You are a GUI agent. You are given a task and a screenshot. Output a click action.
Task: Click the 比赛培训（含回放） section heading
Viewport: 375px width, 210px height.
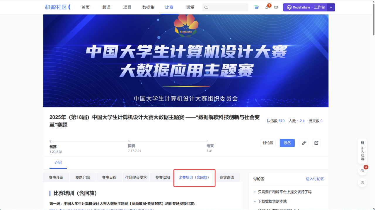pyautogui.click(x=75, y=193)
